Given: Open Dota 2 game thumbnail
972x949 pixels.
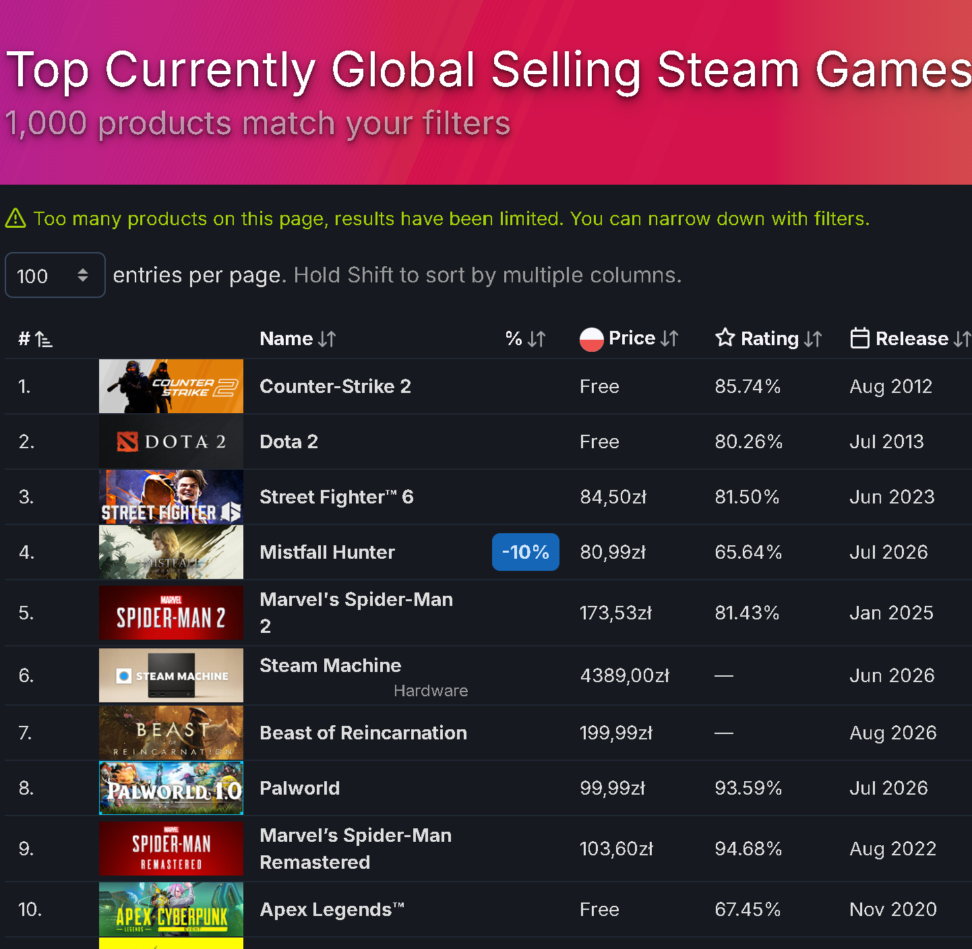Looking at the screenshot, I should (171, 441).
